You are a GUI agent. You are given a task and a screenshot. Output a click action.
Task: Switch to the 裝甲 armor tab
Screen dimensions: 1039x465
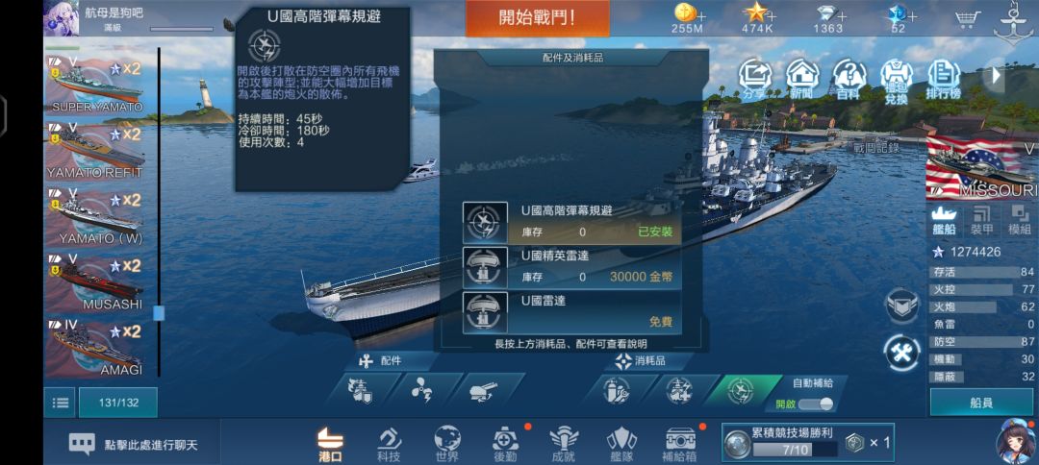[982, 221]
